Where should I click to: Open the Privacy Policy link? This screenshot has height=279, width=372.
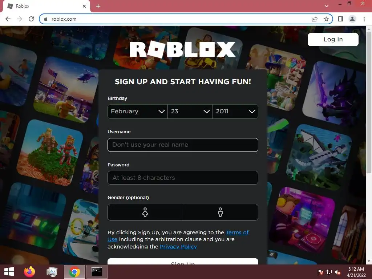coord(178,247)
